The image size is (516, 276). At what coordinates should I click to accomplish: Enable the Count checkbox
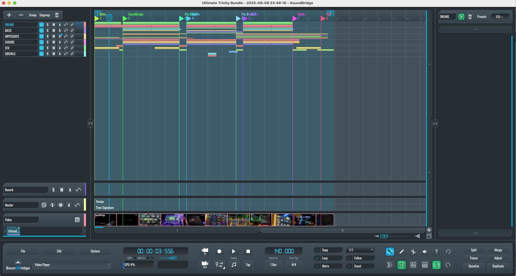(349, 266)
